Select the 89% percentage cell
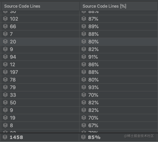Image resolution: width=158 pixels, height=142 pixels. coord(119,26)
